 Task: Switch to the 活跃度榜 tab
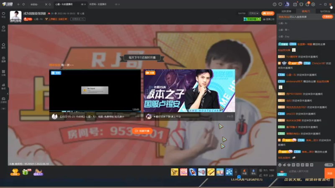click(x=286, y=11)
